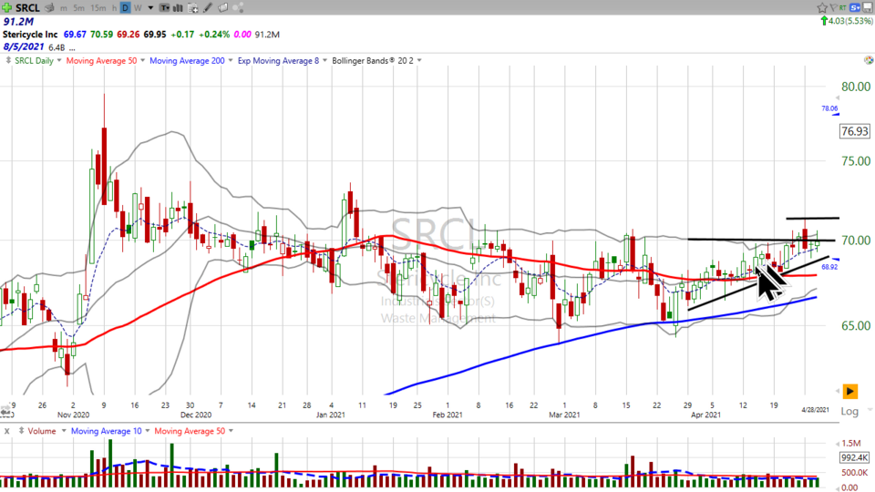Image resolution: width=875 pixels, height=492 pixels.
Task: Click the notes tag icon in toolbar
Action: click(x=222, y=8)
